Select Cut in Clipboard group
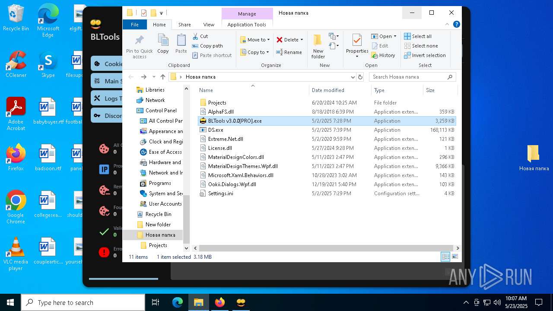 [200, 36]
